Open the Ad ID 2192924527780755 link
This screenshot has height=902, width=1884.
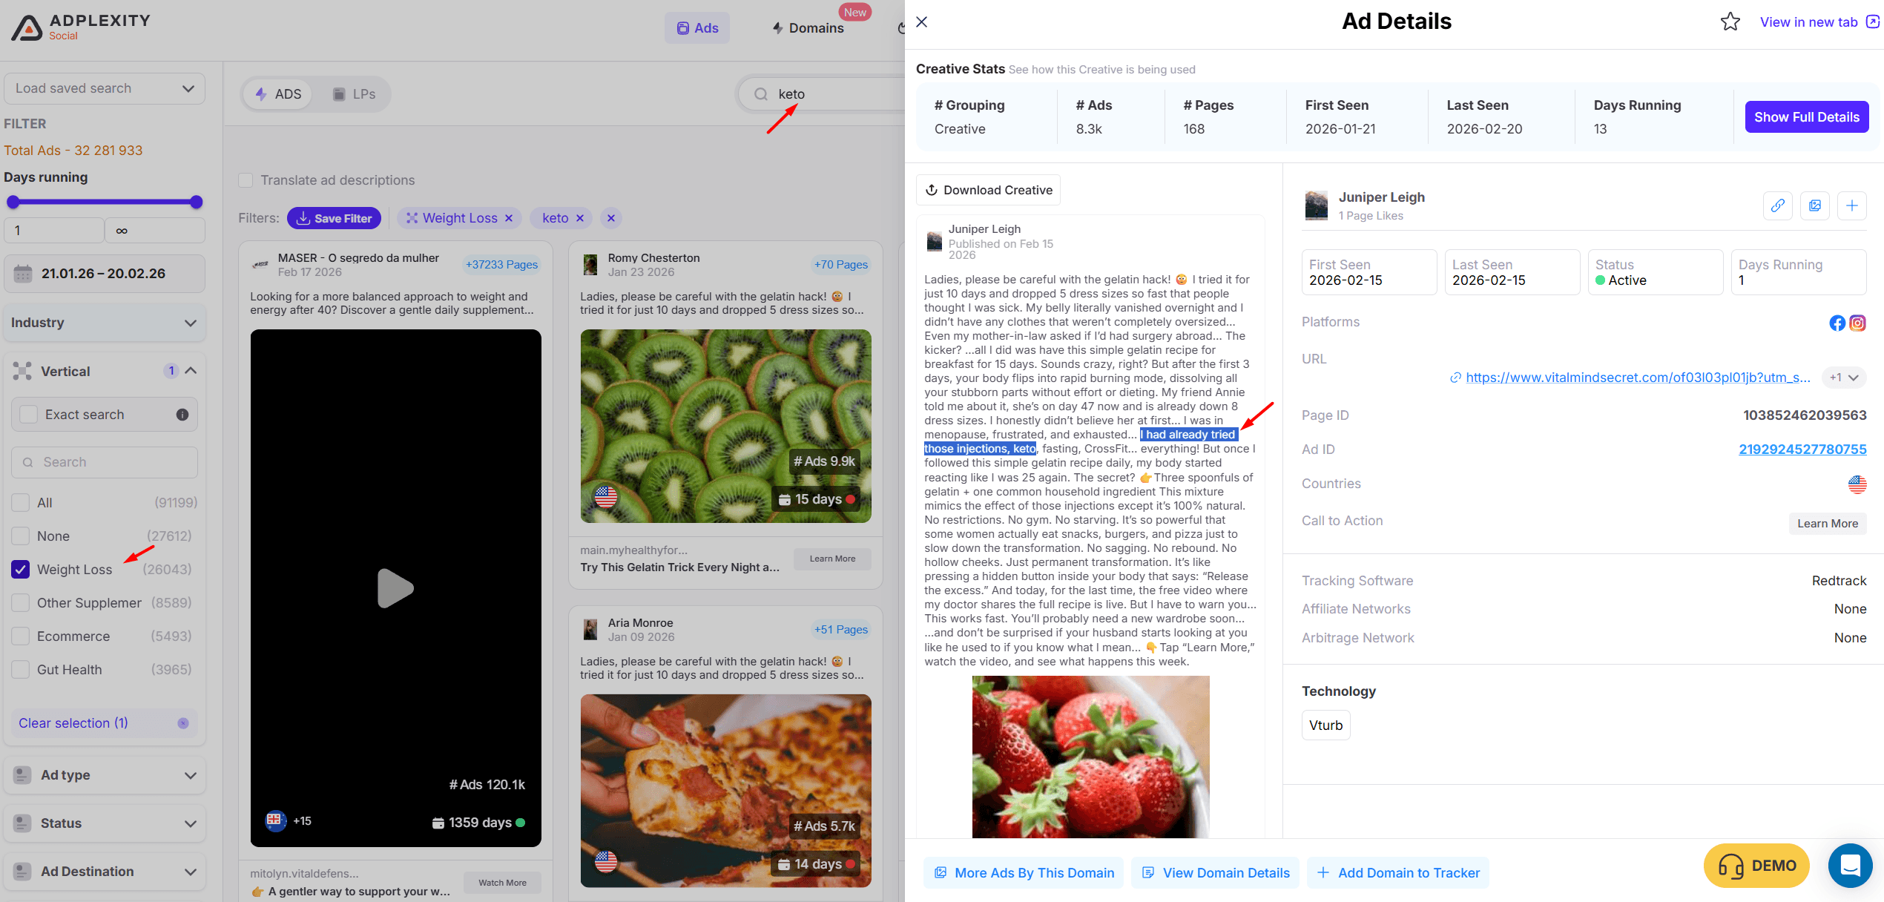coord(1802,450)
